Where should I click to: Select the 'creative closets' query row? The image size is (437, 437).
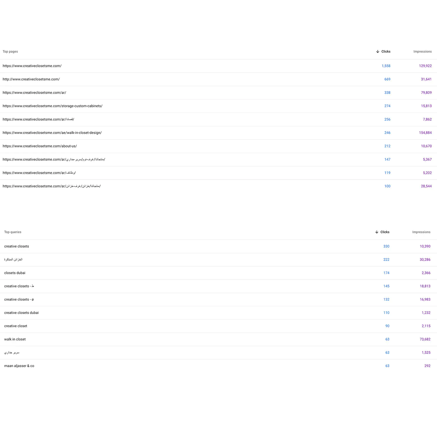point(17,246)
